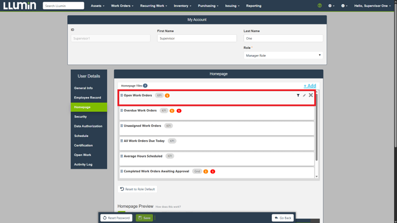Open the Inventory dropdown menu
This screenshot has height=223, width=397.
182,6
